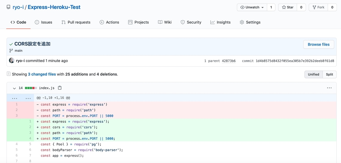Screen dimensions: 341x163
Task: Click the Projects board icon
Action: (130, 22)
